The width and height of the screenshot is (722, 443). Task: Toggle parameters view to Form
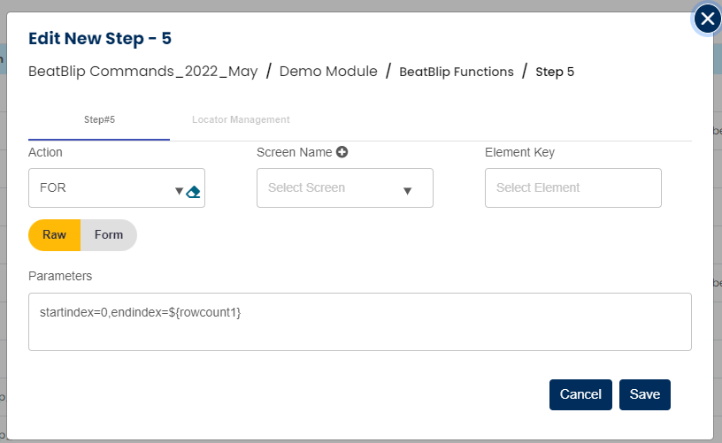click(x=108, y=235)
